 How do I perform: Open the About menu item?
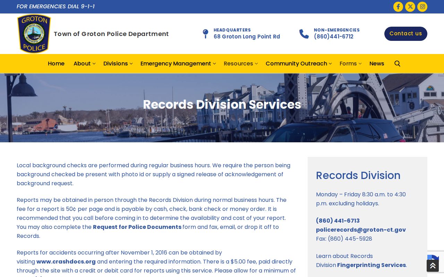pos(82,63)
